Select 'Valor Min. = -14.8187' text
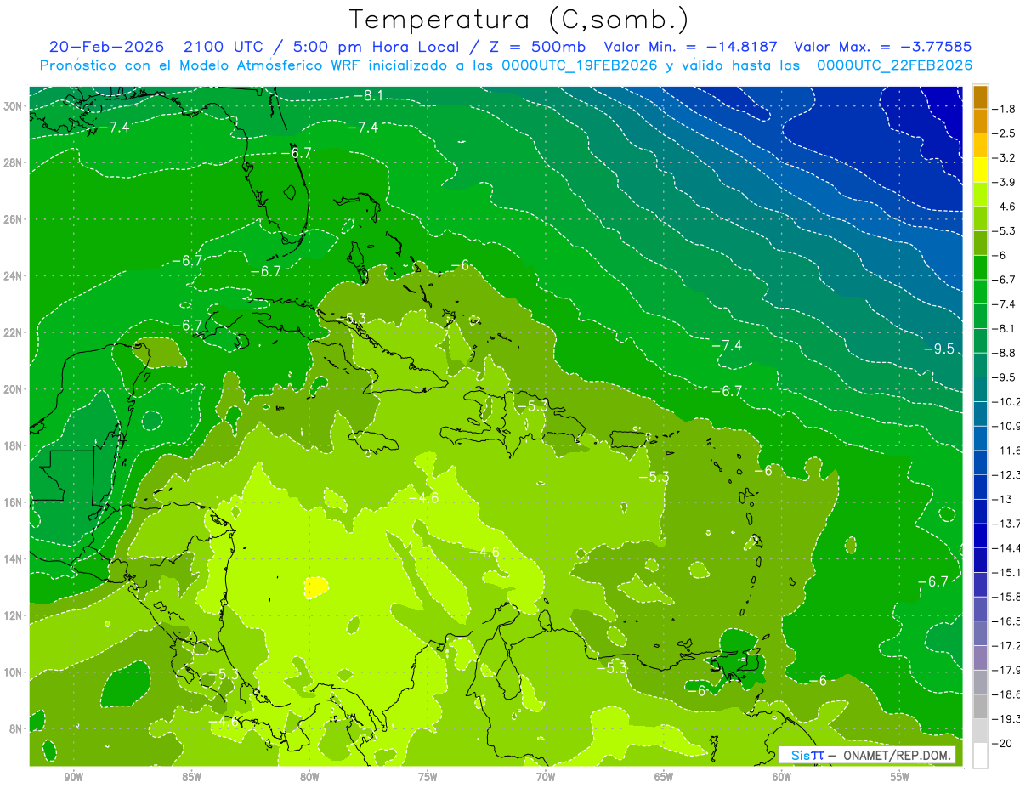The height and width of the screenshot is (788, 1020). [692, 47]
